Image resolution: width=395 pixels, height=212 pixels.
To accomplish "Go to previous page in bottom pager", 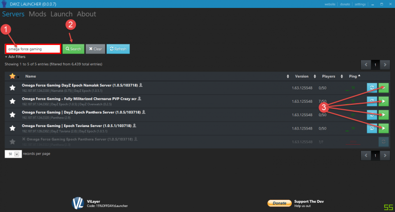I will (366, 156).
